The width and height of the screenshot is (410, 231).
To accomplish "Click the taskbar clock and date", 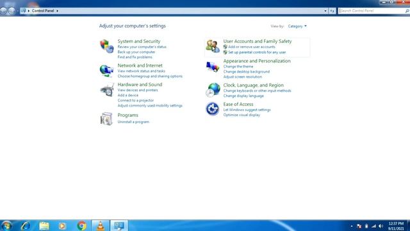I will pos(396,226).
